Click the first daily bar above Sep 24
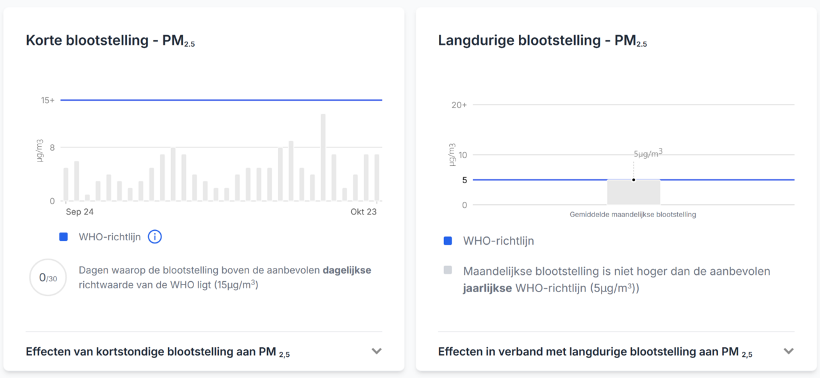820x378 pixels. coord(66,185)
